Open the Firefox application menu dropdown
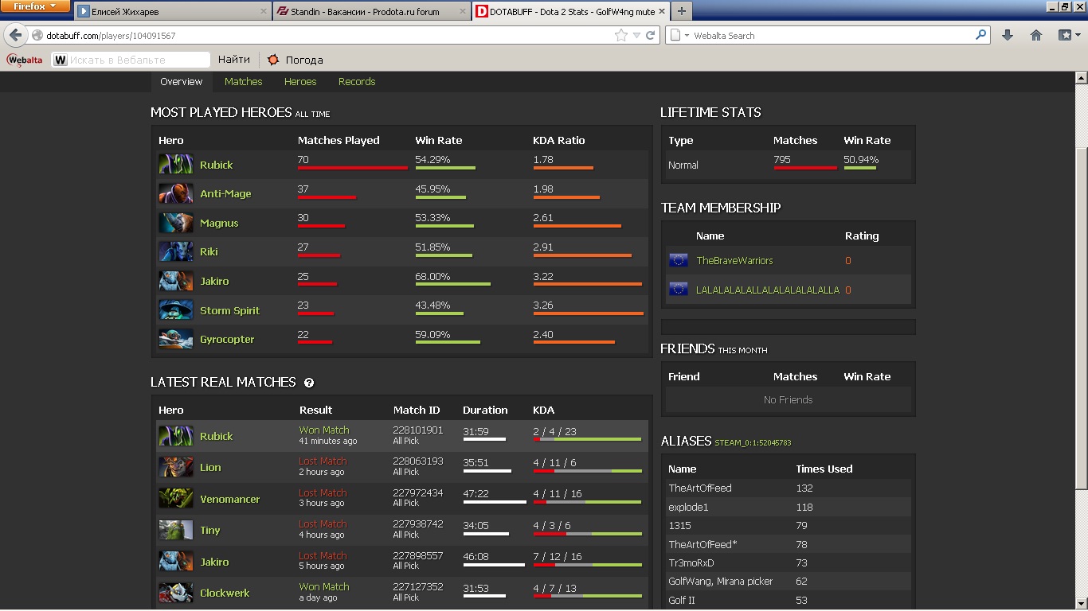 pos(34,6)
